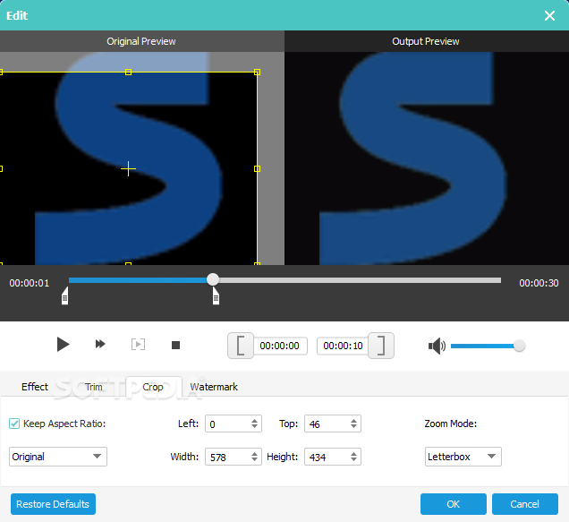Screen dimensions: 569x522
Task: Open the Letterbox zoom mode dropdown
Action: pos(463,457)
